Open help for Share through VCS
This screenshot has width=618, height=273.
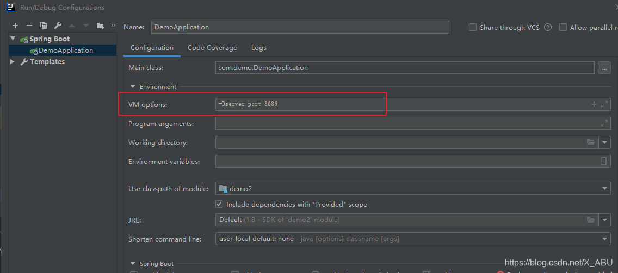coord(547,27)
